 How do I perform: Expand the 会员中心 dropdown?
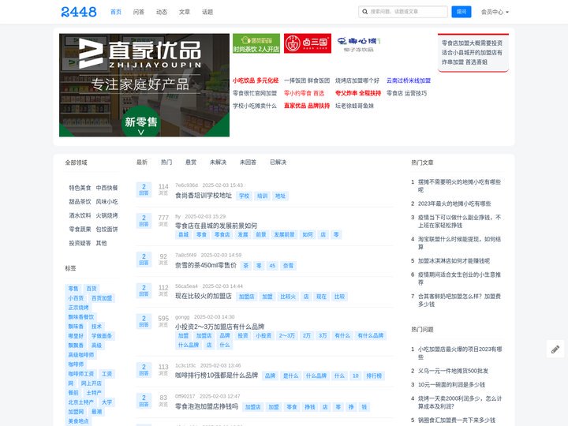pyautogui.click(x=495, y=12)
